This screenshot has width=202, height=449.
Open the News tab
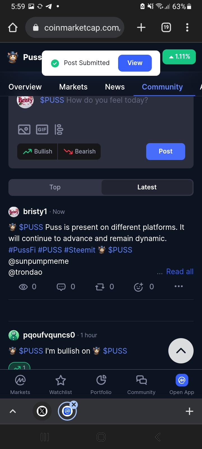click(115, 87)
